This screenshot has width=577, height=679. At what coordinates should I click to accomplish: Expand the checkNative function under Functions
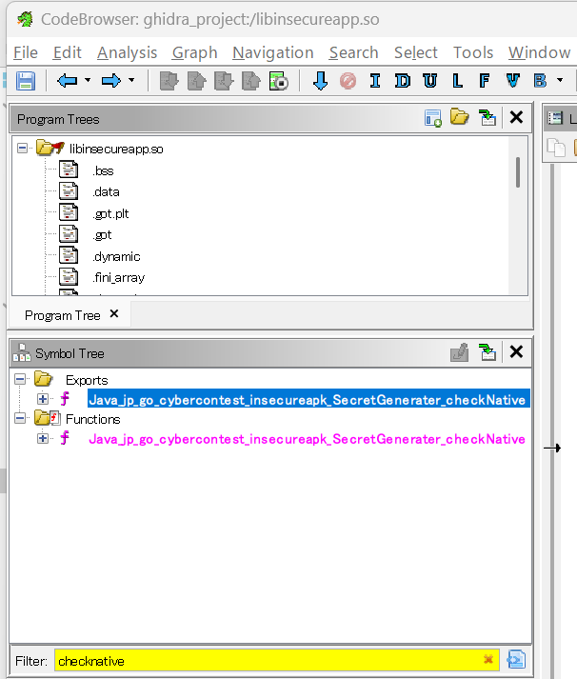pos(43,438)
